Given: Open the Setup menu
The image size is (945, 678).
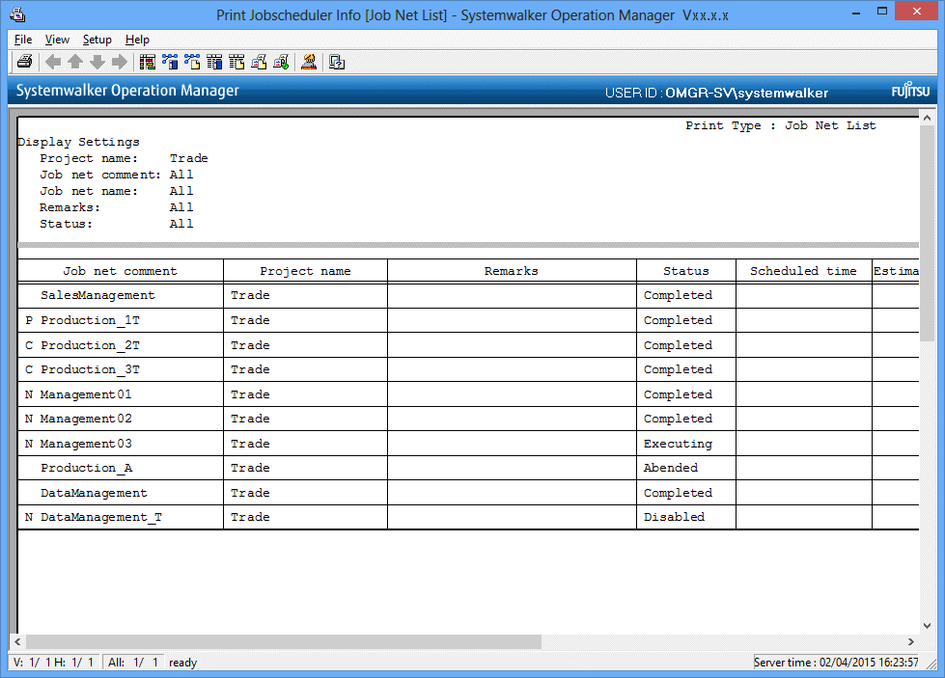Looking at the screenshot, I should (x=97, y=40).
